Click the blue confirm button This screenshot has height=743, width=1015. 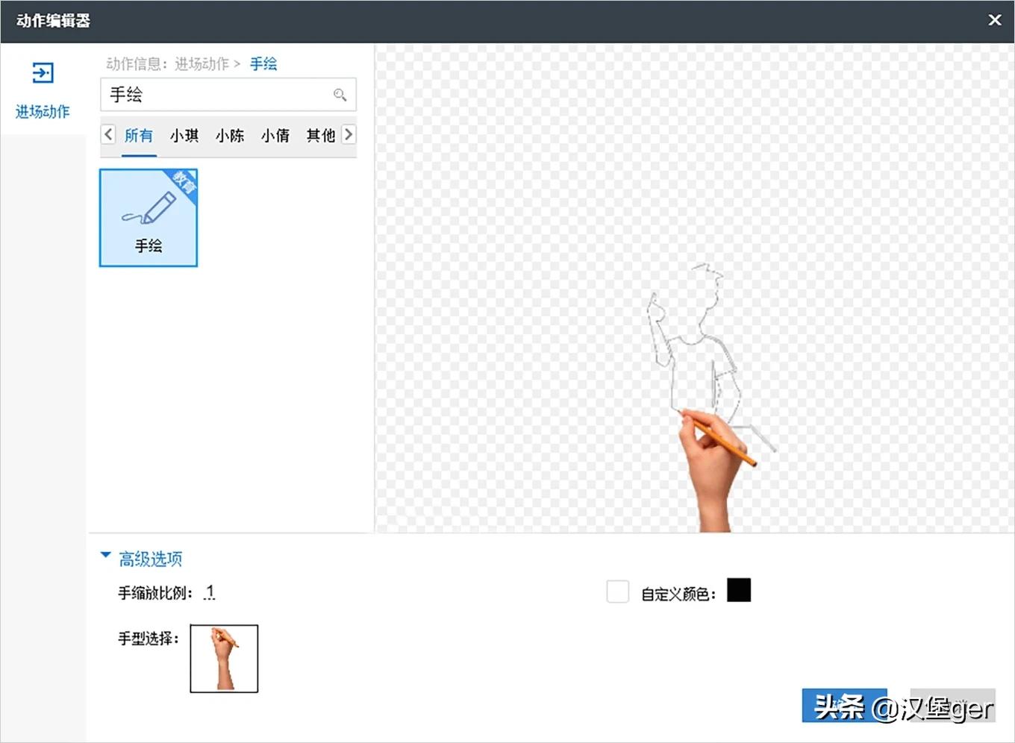point(844,705)
